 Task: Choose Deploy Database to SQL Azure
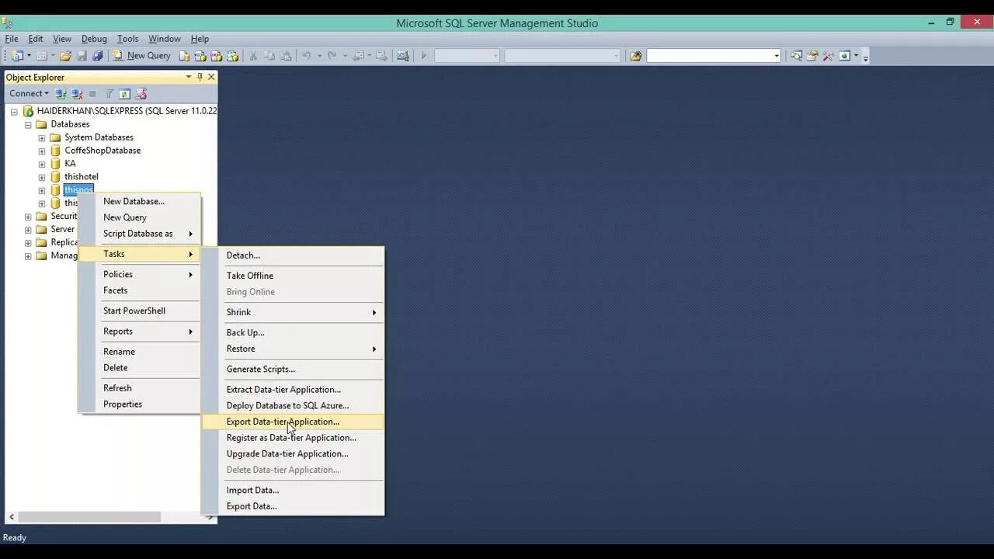293,405
